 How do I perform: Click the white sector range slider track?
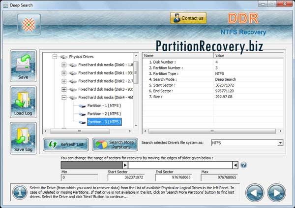180,165
